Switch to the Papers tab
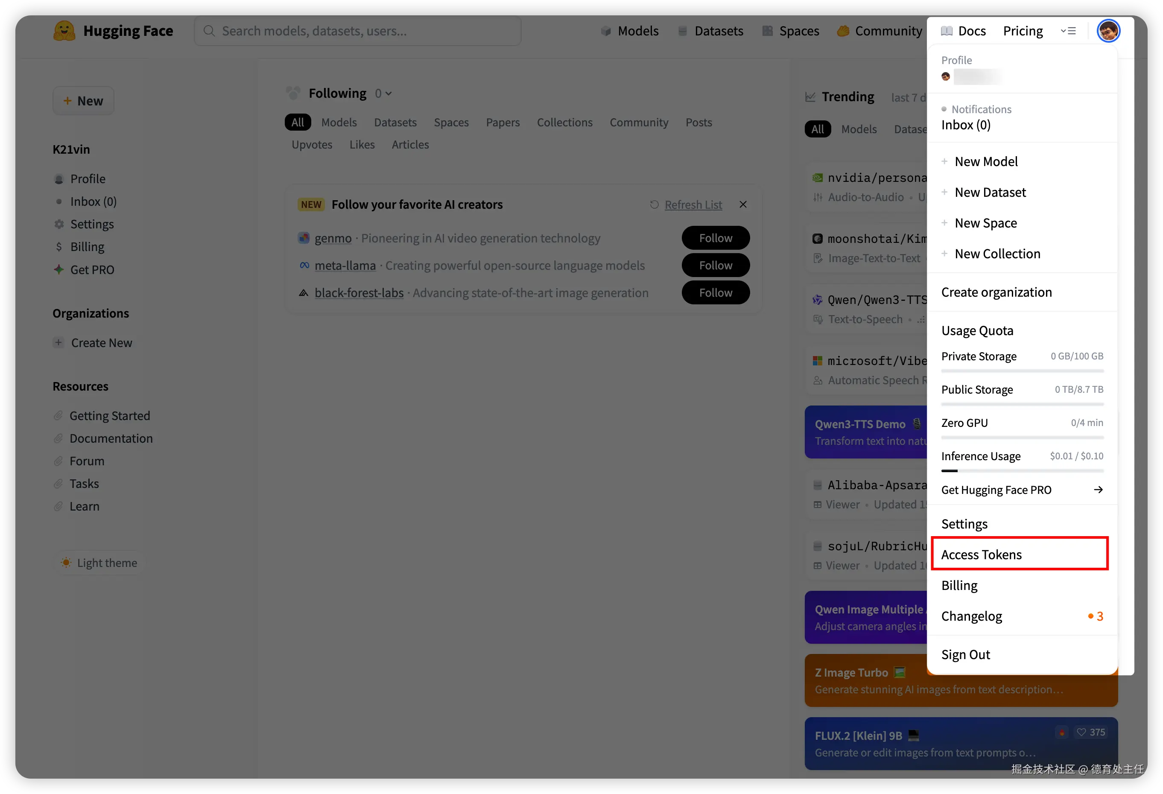 point(503,123)
